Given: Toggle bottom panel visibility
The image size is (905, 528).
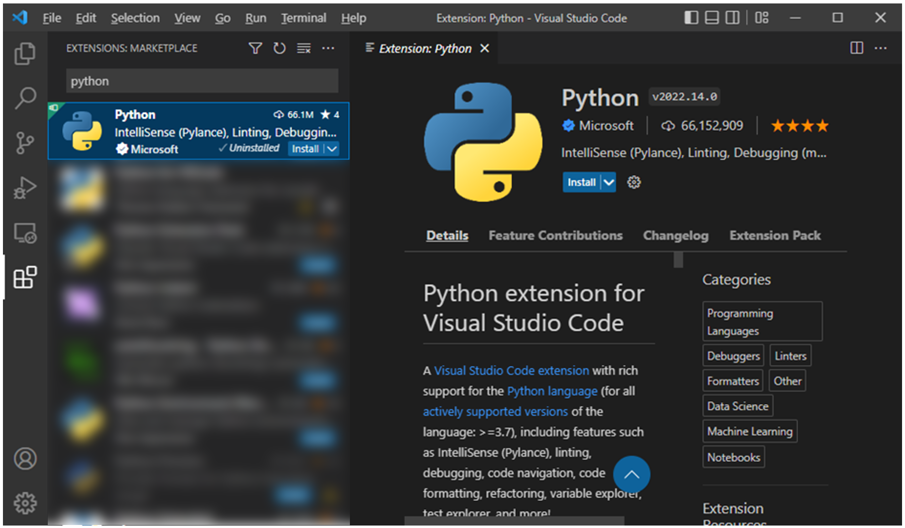Looking at the screenshot, I should click(x=712, y=18).
